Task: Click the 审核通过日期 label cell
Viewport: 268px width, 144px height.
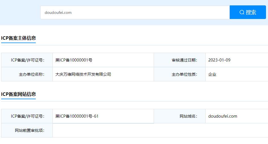Action: (180, 60)
